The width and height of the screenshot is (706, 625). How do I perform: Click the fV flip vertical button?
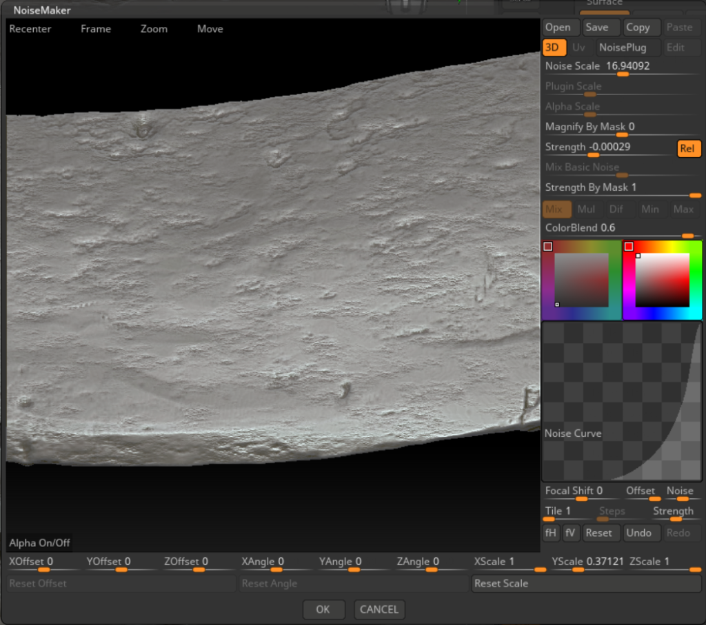[x=570, y=533]
